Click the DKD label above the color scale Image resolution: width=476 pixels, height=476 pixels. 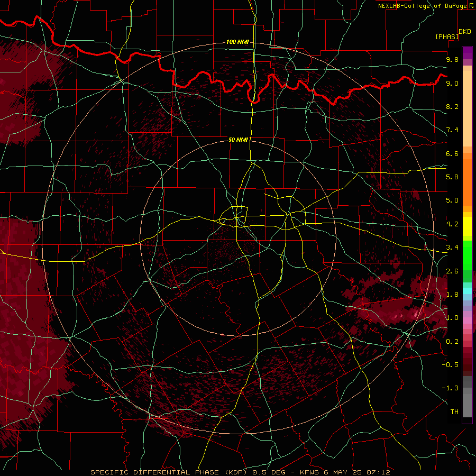[x=465, y=32]
